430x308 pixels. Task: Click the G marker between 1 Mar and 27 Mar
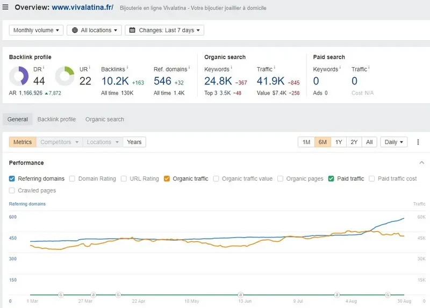pyautogui.click(x=61, y=295)
